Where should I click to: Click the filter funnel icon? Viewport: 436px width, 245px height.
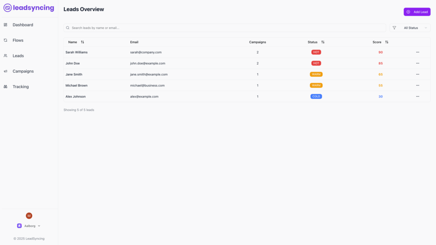(394, 28)
